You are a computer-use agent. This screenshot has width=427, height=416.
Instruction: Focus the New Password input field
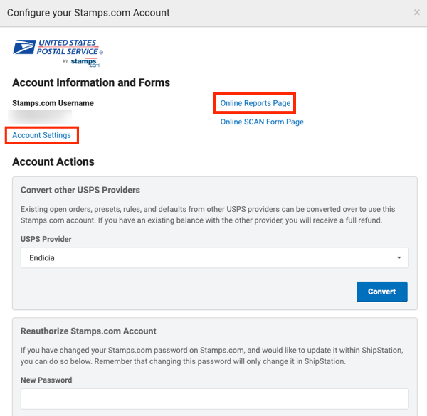point(215,399)
